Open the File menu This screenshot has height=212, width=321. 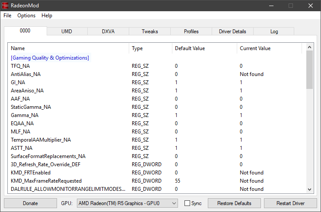(7, 16)
